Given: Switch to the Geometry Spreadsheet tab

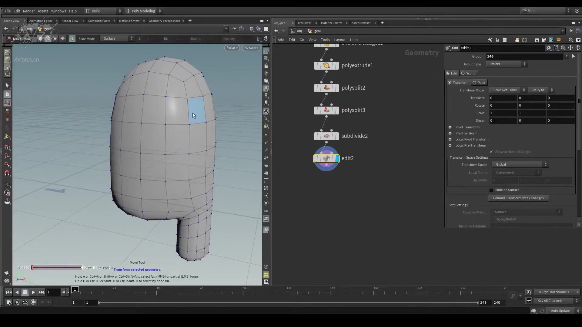Looking at the screenshot, I should pyautogui.click(x=164, y=21).
